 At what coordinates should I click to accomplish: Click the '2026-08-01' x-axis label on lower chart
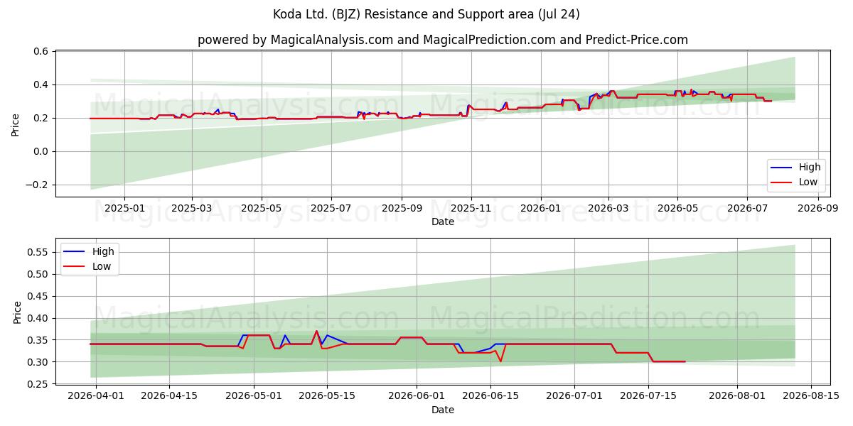(x=737, y=396)
